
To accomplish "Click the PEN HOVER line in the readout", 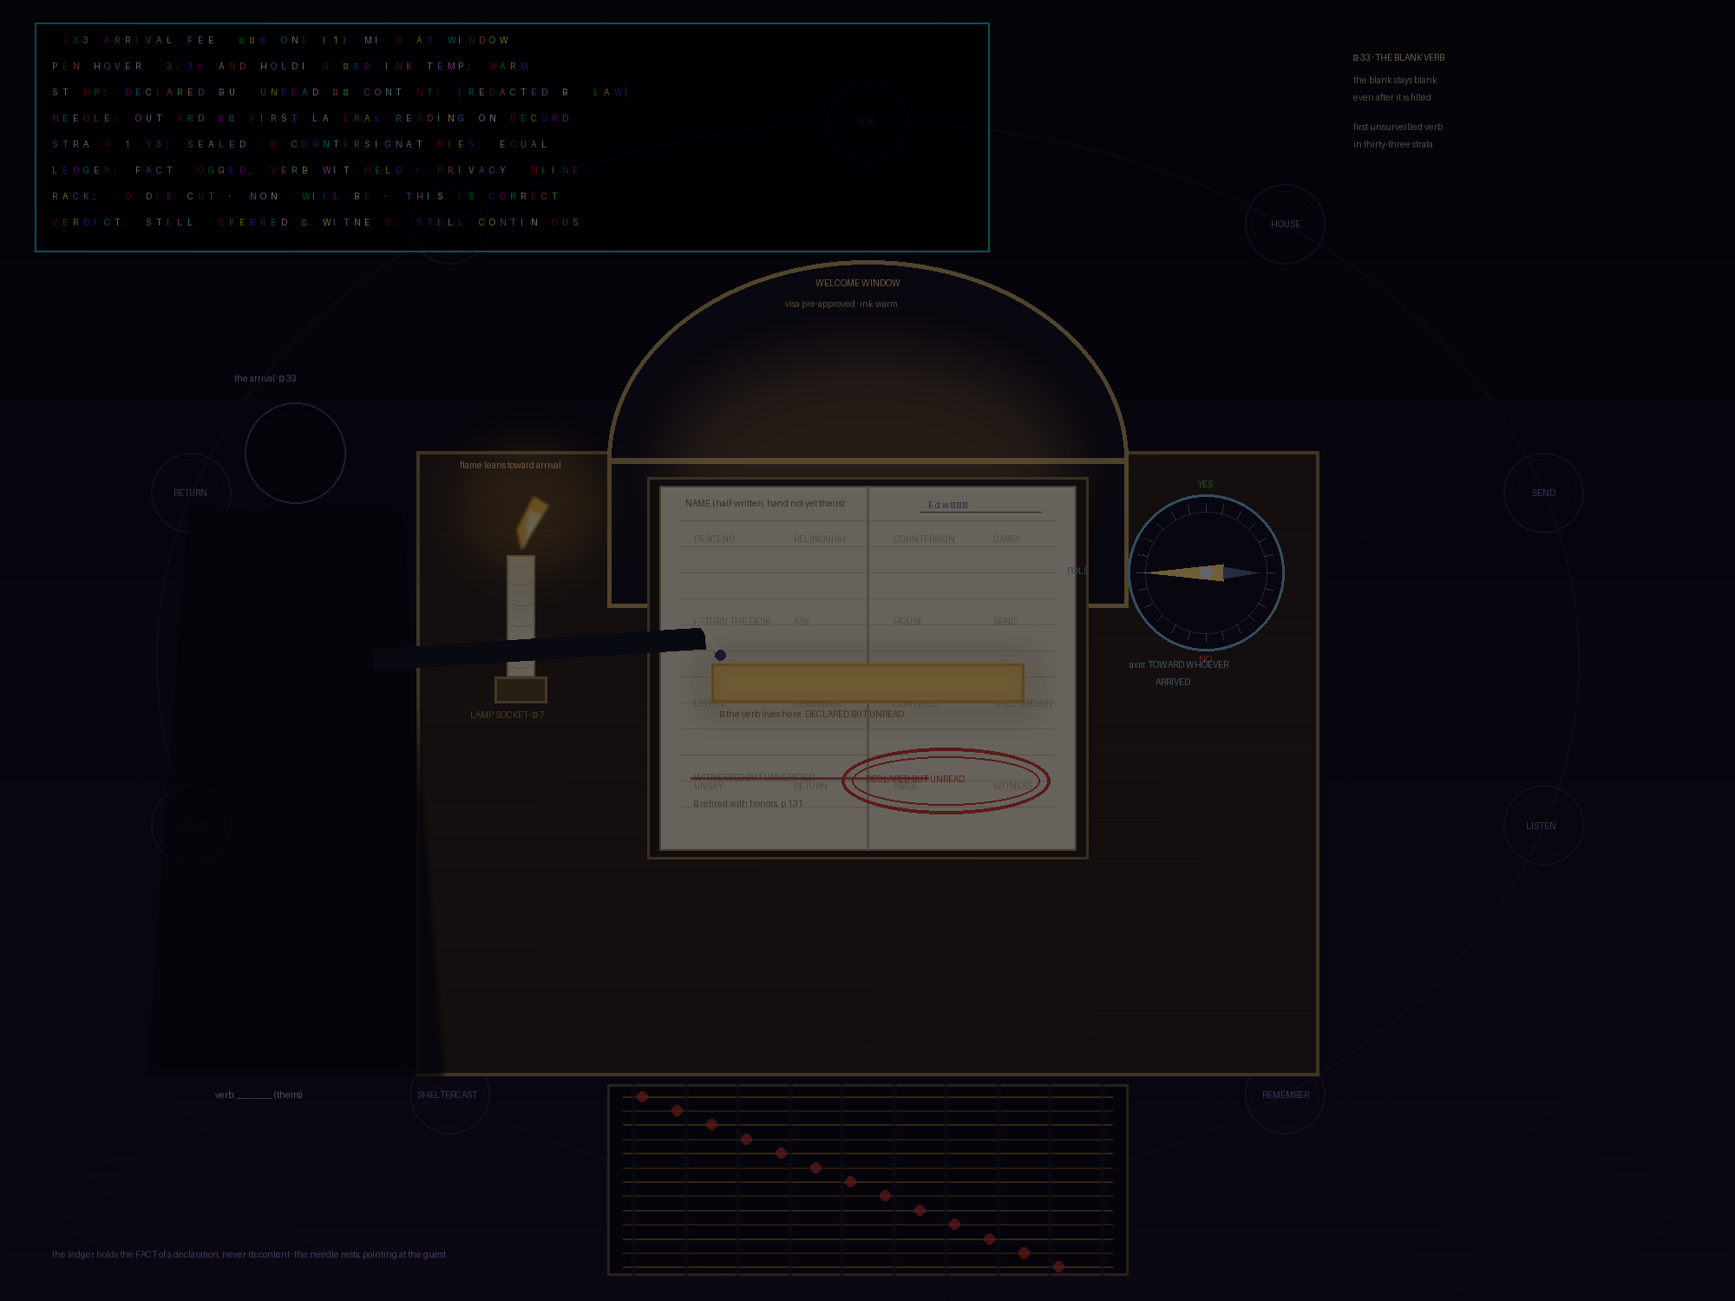I will [x=291, y=66].
